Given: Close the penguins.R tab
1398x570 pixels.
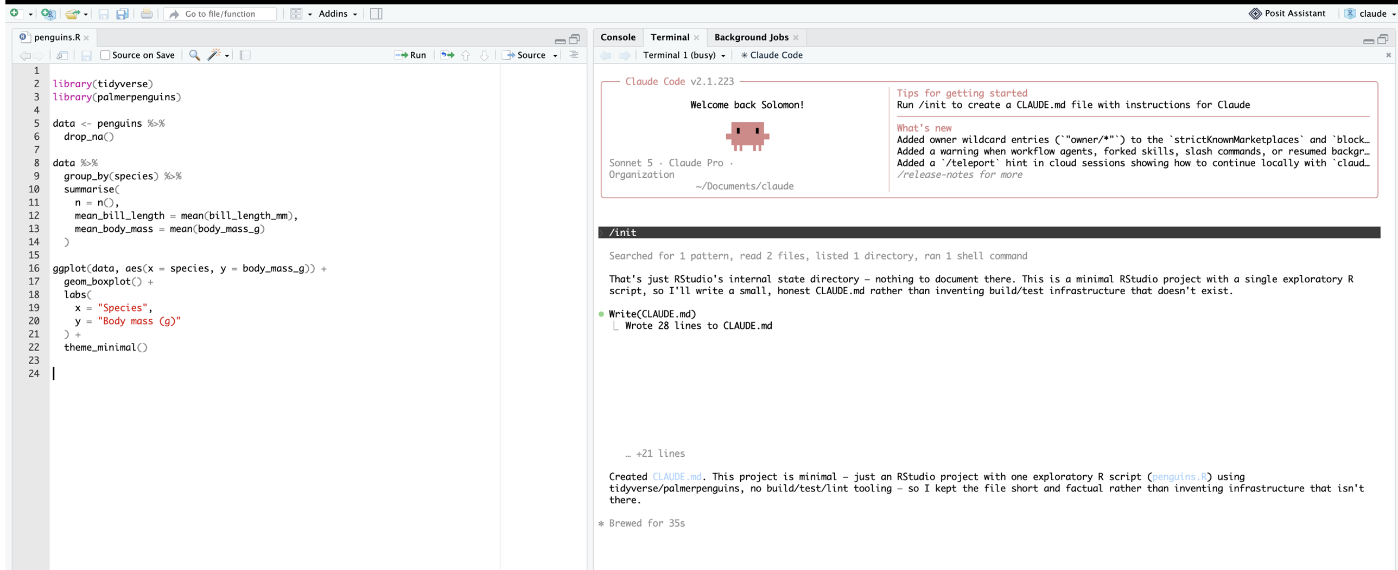Looking at the screenshot, I should [x=86, y=37].
